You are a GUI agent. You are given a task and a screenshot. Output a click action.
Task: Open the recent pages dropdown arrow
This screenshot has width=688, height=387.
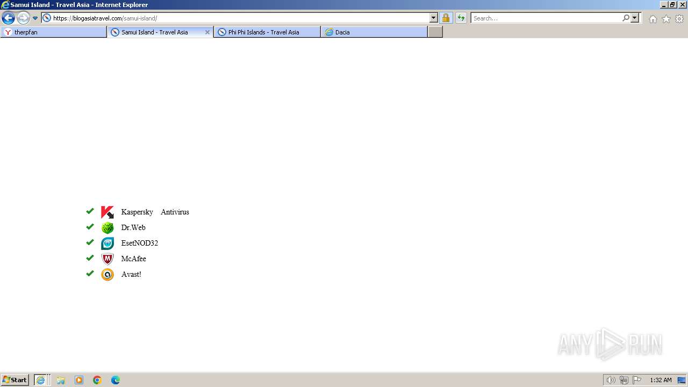35,18
